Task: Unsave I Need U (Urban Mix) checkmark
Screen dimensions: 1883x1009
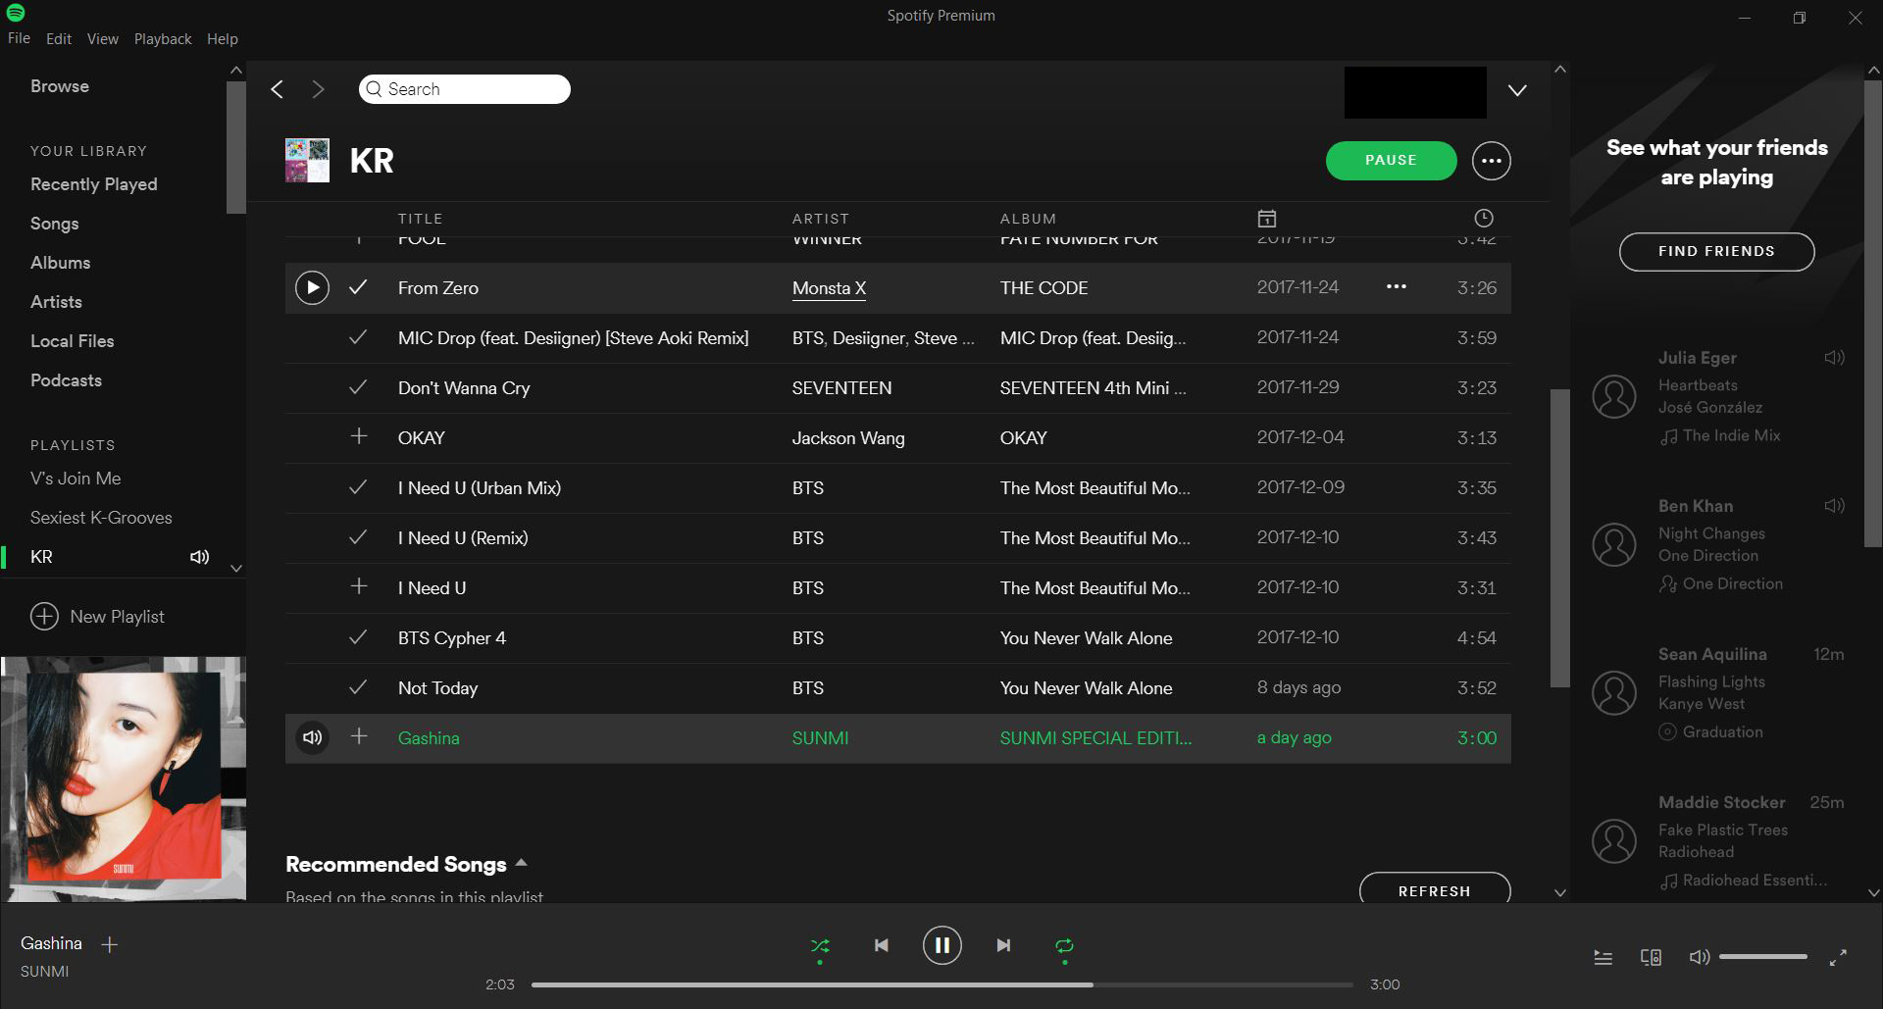Action: click(358, 487)
